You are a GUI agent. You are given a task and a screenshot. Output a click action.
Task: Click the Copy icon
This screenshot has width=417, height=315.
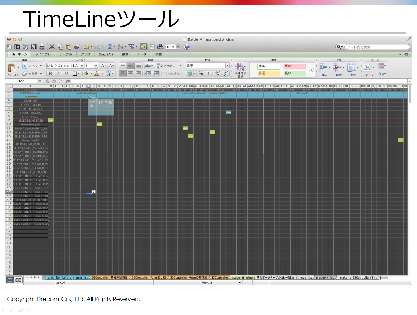click(60, 47)
